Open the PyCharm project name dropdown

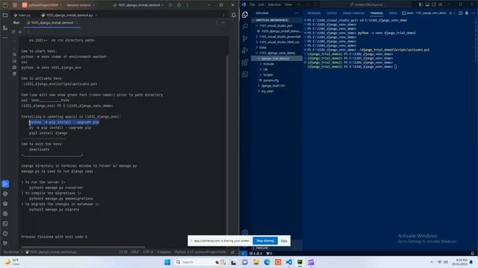tap(42, 5)
